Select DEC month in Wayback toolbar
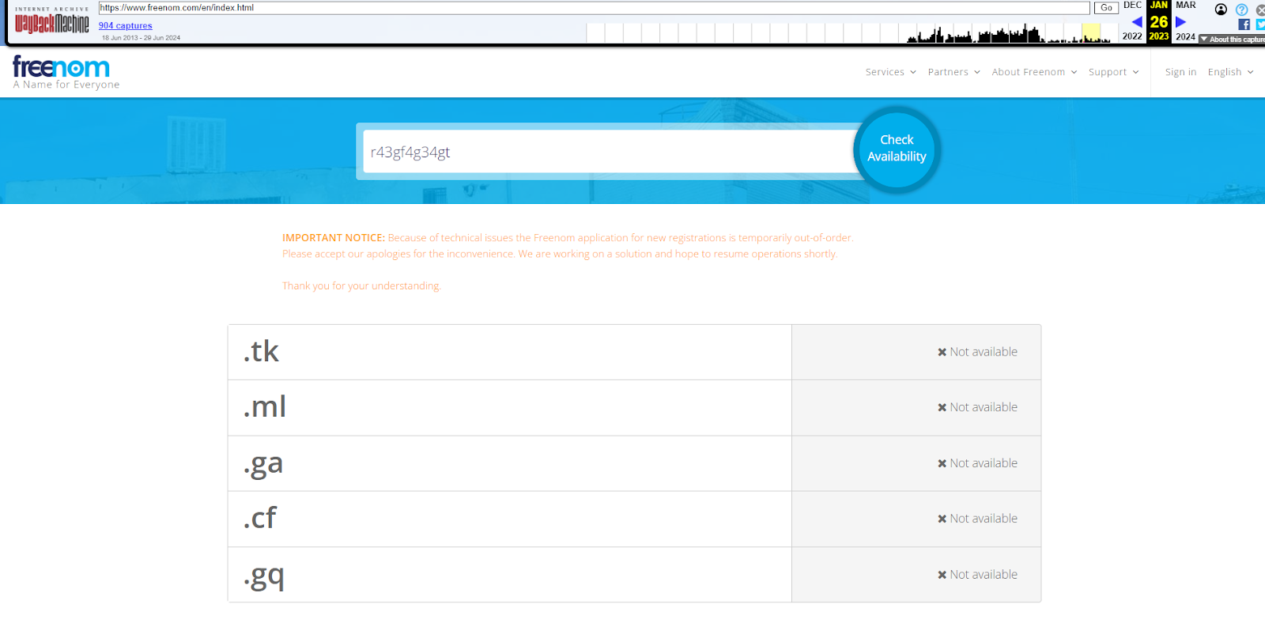This screenshot has width=1265, height=638. 1132,6
